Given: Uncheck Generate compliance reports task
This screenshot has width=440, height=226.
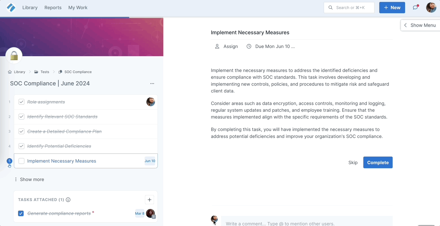Looking at the screenshot, I should [x=21, y=213].
